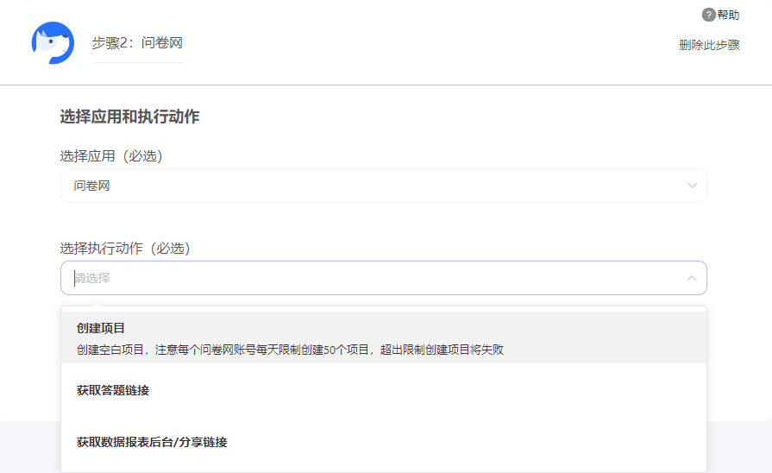This screenshot has width=772, height=473.
Task: Click the 请选择 action input field
Action: tap(384, 278)
